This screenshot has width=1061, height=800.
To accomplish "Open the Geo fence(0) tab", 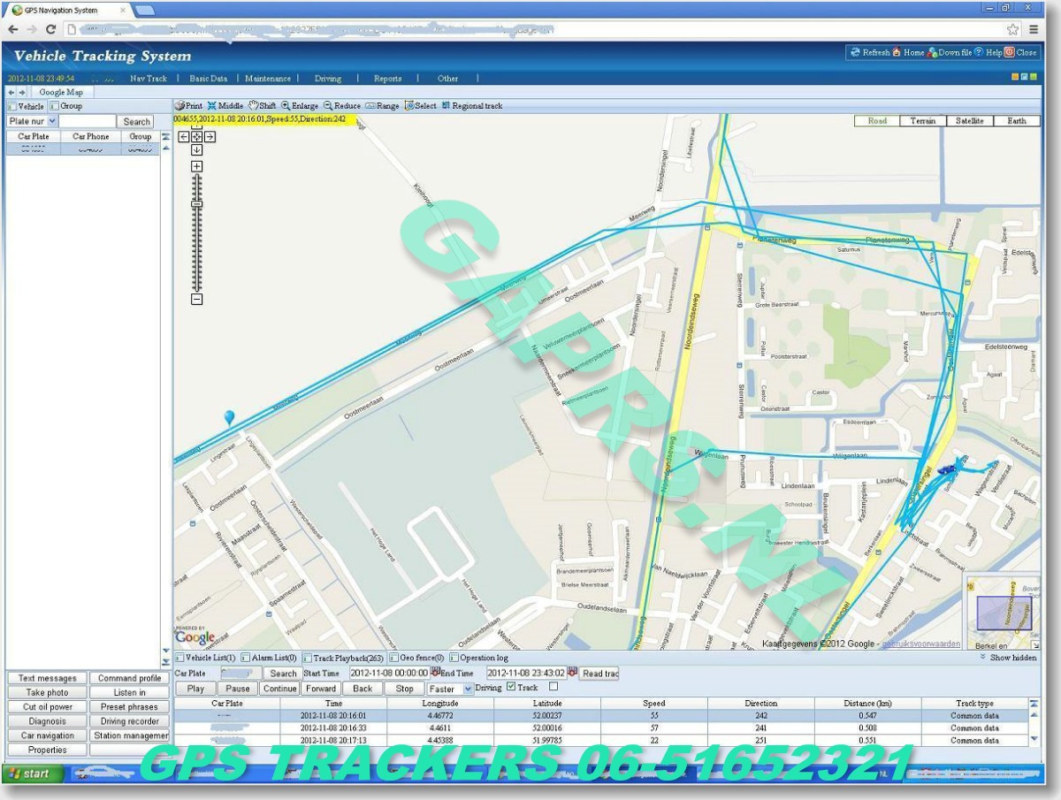I will click(416, 658).
